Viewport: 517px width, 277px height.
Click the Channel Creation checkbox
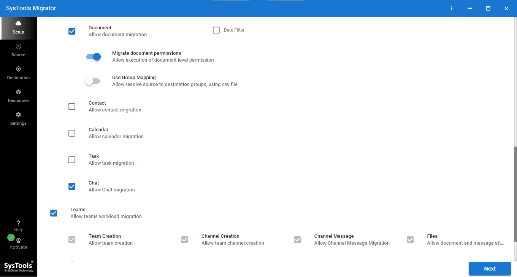(185, 240)
